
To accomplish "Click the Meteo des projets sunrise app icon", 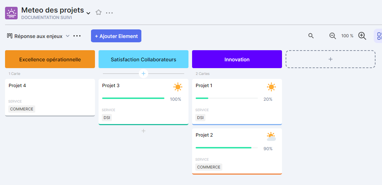I will click(x=11, y=13).
